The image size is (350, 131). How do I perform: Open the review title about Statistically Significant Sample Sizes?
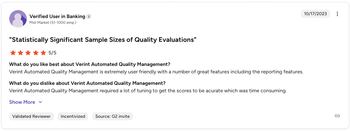pyautogui.click(x=103, y=40)
